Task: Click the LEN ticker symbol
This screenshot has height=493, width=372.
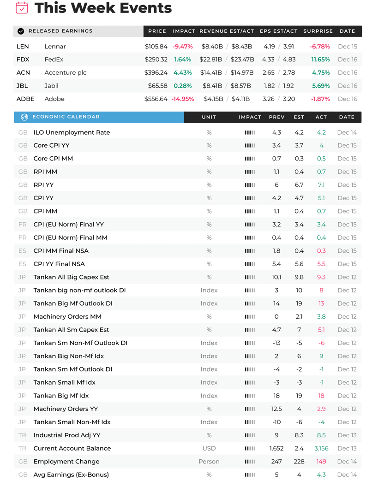Action: (x=23, y=47)
